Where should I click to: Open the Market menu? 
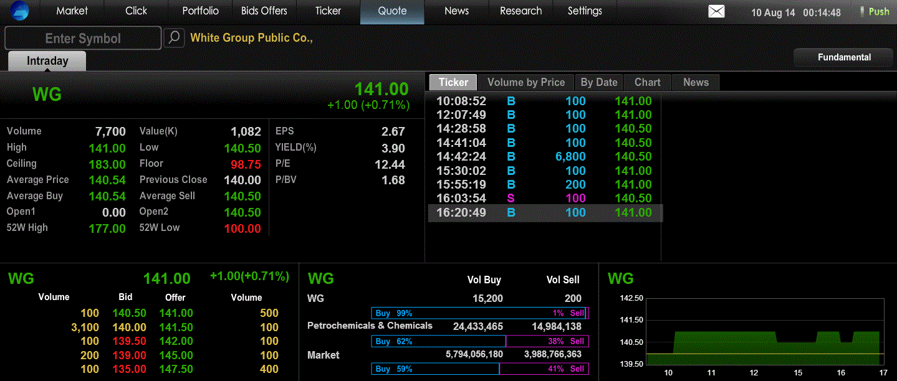pyautogui.click(x=72, y=11)
